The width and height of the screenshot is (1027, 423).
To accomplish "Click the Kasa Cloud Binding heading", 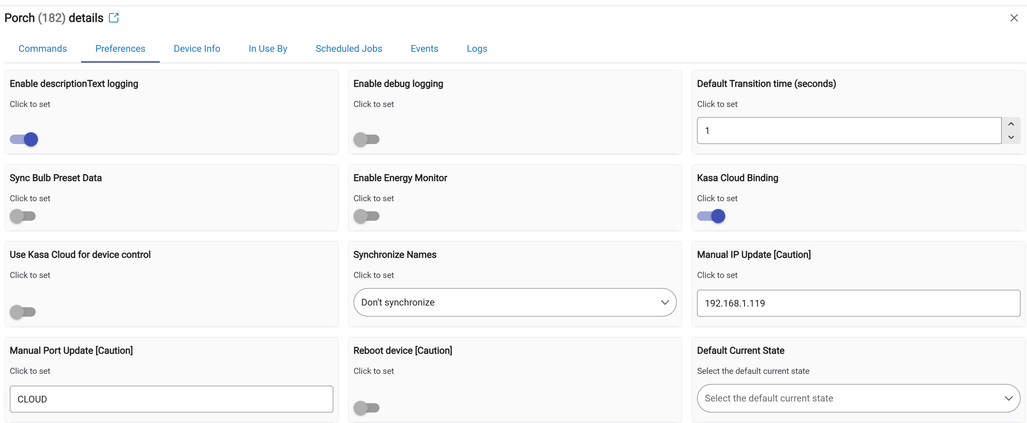I will [x=737, y=178].
